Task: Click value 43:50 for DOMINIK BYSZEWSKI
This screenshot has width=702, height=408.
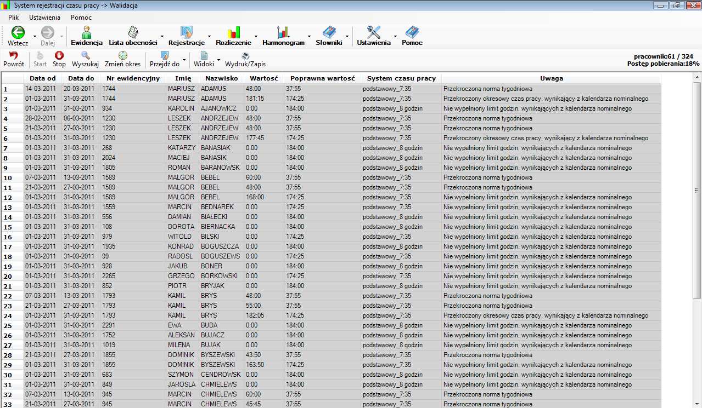Action: click(x=254, y=355)
